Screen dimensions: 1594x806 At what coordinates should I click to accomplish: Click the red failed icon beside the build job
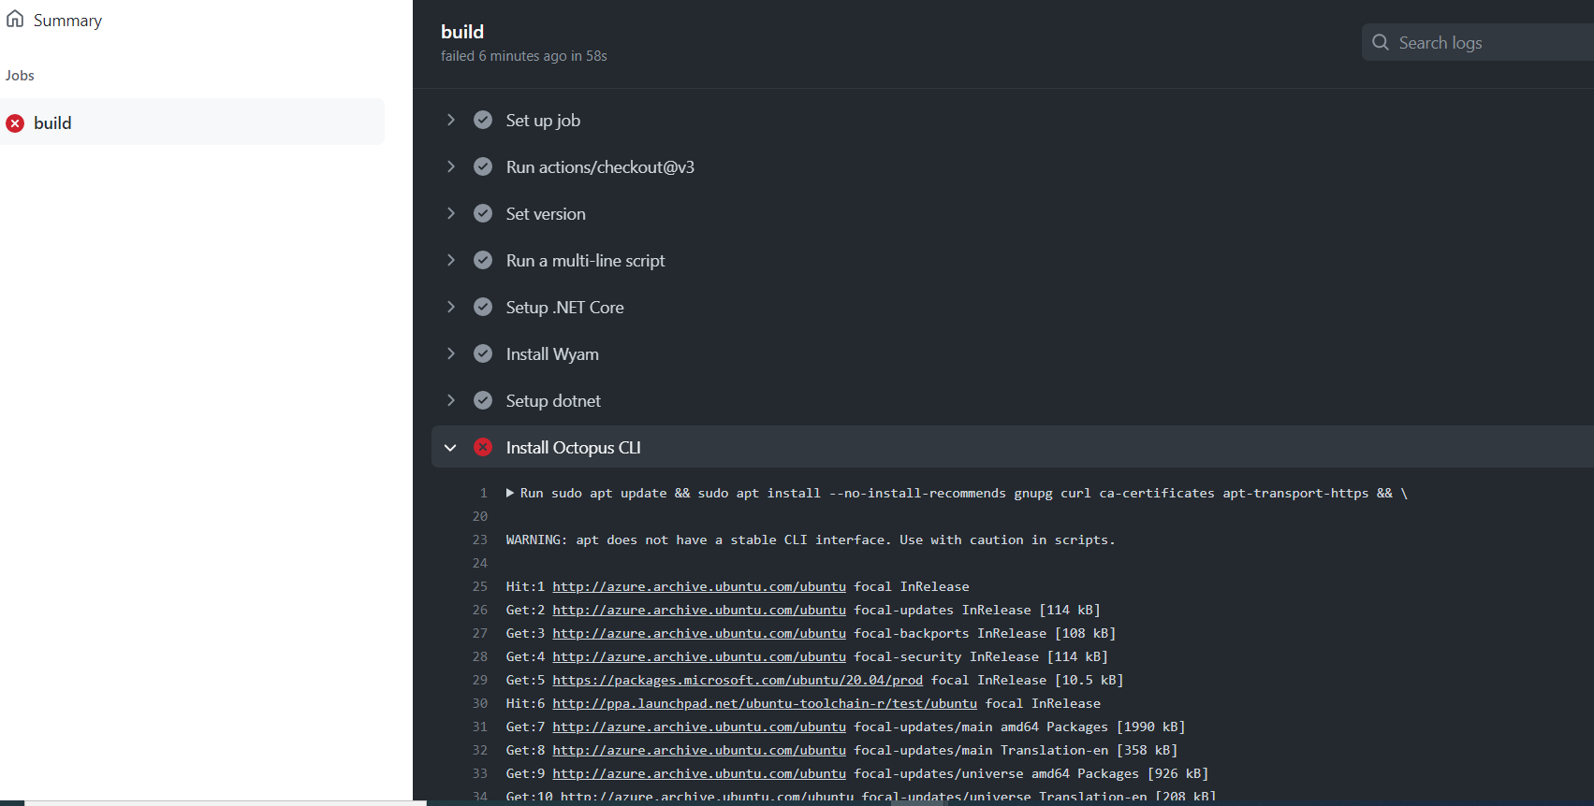(15, 122)
